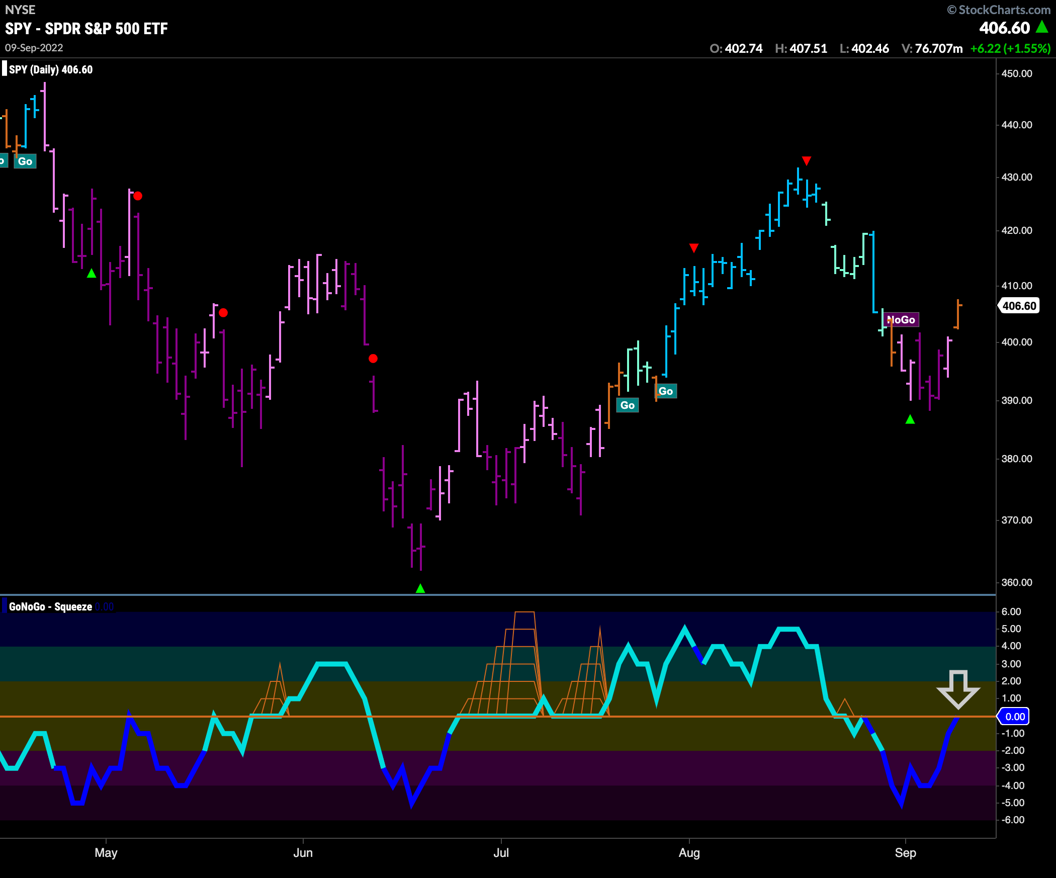This screenshot has width=1056, height=878.
Task: Click the +6.22 (+1.55%) change value
Action: pyautogui.click(x=1010, y=49)
